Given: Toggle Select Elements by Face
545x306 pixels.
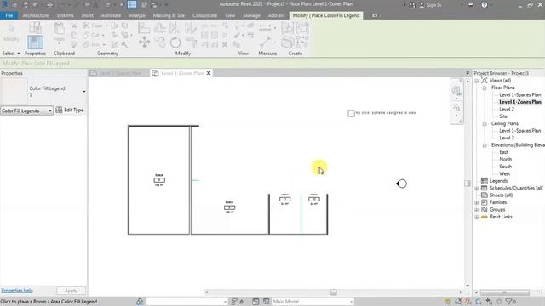Looking at the screenshot, I should [479, 302].
